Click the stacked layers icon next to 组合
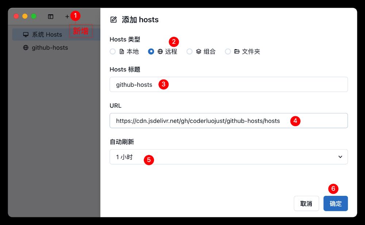The width and height of the screenshot is (365, 225). [199, 51]
